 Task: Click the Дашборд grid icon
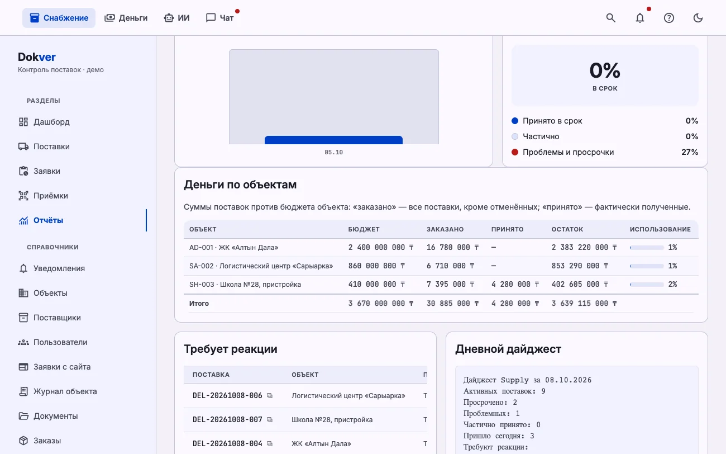(23, 122)
